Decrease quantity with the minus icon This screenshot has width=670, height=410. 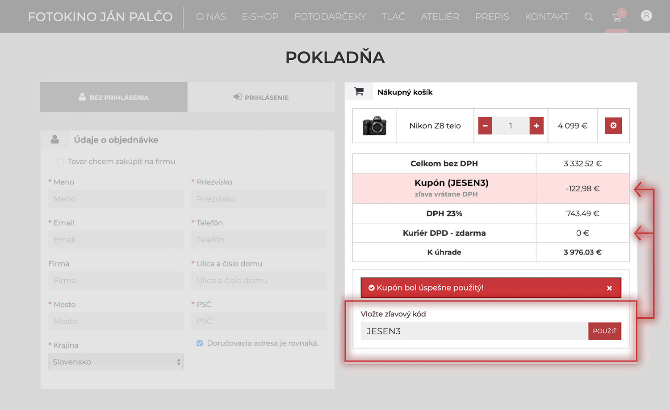[x=485, y=125]
